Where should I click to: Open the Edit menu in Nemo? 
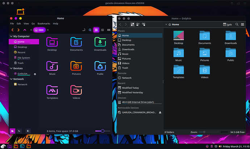[19, 24]
